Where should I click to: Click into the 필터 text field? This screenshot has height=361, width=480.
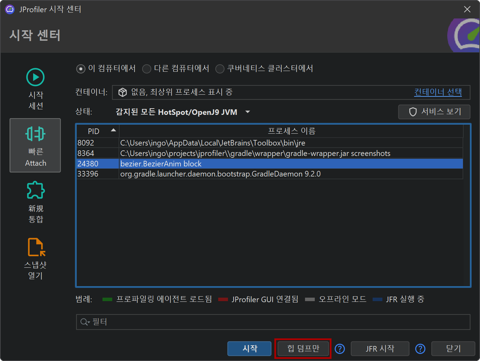pos(279,322)
